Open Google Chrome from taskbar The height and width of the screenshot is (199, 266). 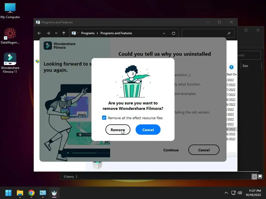(31, 193)
